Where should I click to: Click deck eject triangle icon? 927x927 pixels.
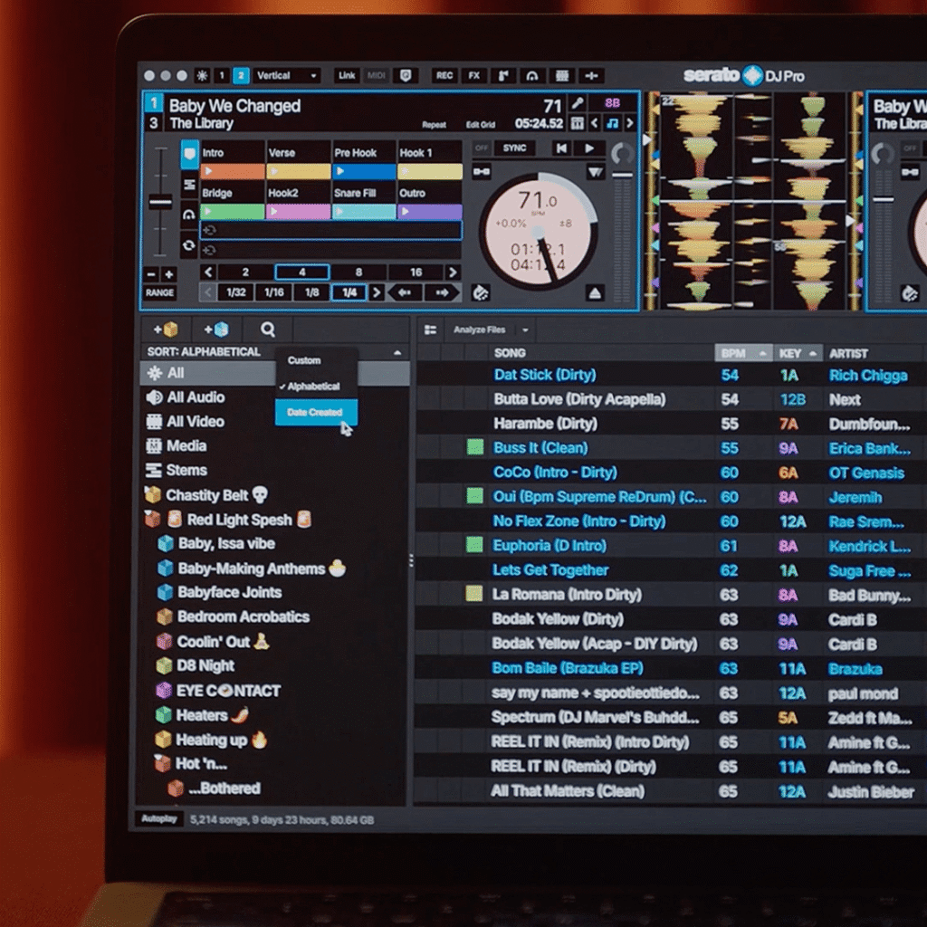[595, 292]
